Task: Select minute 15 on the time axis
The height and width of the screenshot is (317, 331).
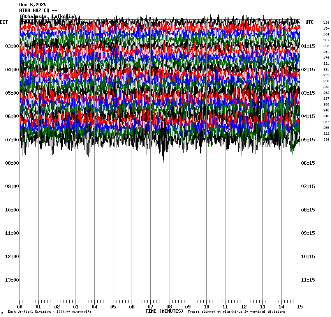Action: coord(299,306)
